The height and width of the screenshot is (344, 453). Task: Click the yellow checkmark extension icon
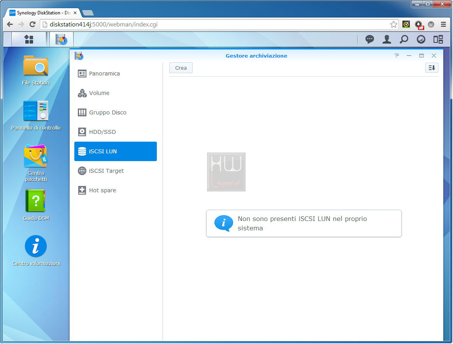coord(406,24)
